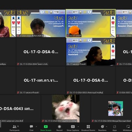
Task: Expand the Chat options caret
Action: tap(36, 127)
